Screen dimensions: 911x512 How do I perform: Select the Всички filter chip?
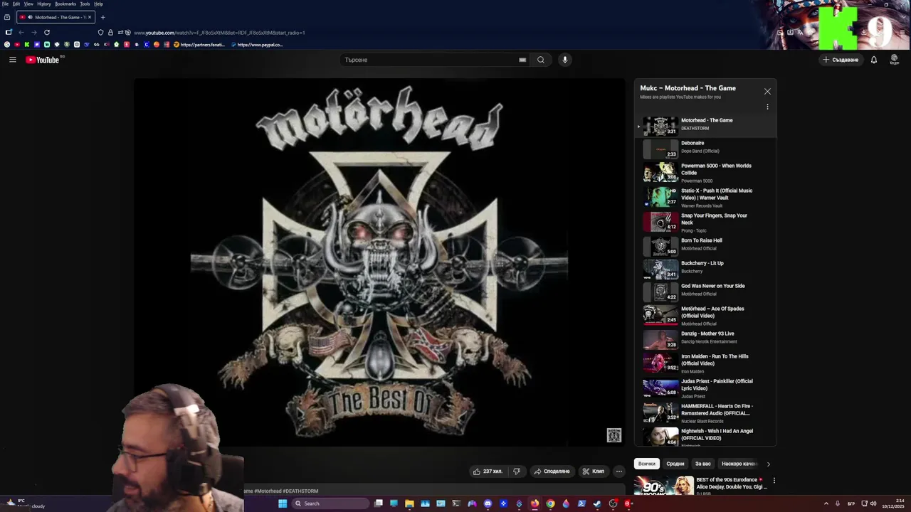[x=646, y=464]
